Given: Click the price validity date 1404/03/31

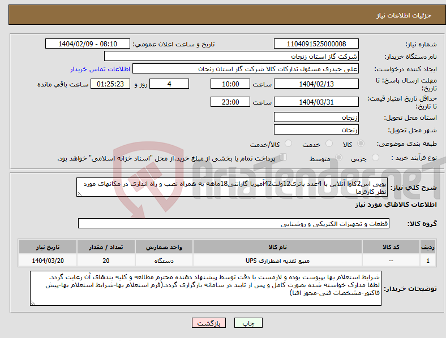Looking at the screenshot, I should click(x=316, y=102).
